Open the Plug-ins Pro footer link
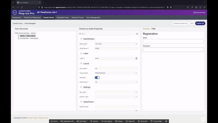The image size is (218, 123). tap(44, 118)
